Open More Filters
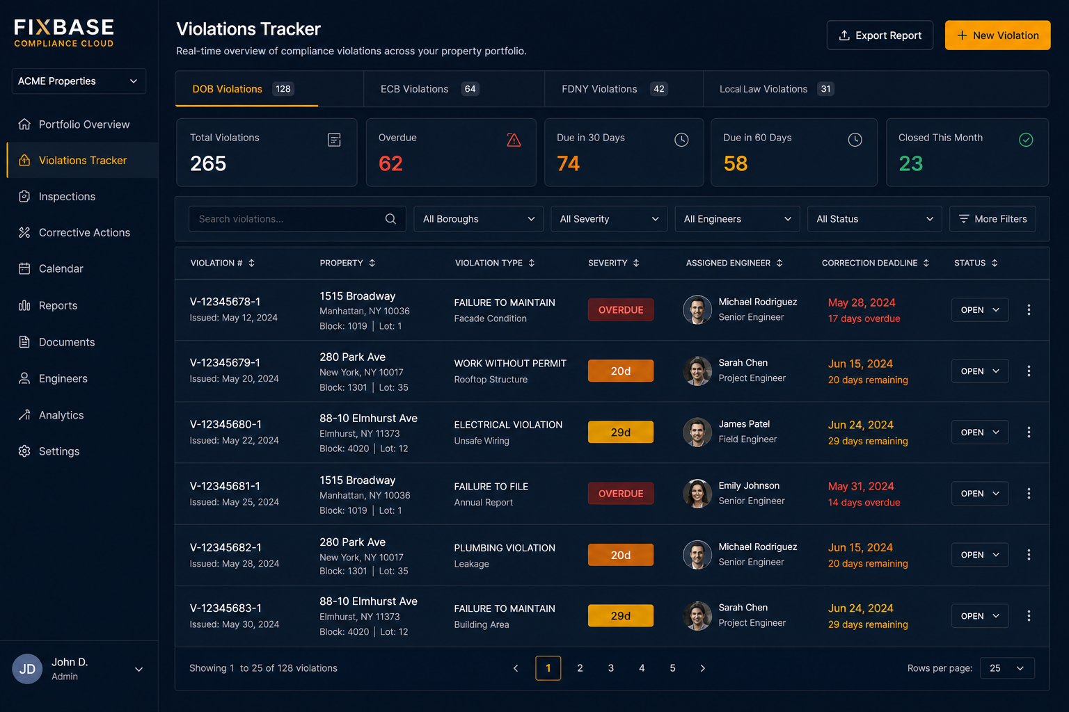This screenshot has width=1069, height=712. tap(992, 219)
